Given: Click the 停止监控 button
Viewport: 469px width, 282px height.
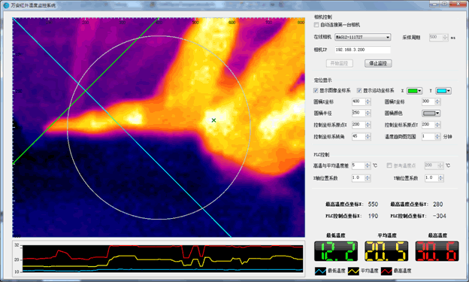Looking at the screenshot, I should [378, 63].
